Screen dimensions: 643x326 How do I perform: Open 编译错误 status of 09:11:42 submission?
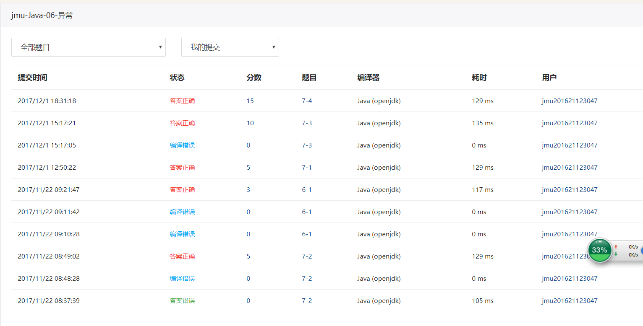182,212
